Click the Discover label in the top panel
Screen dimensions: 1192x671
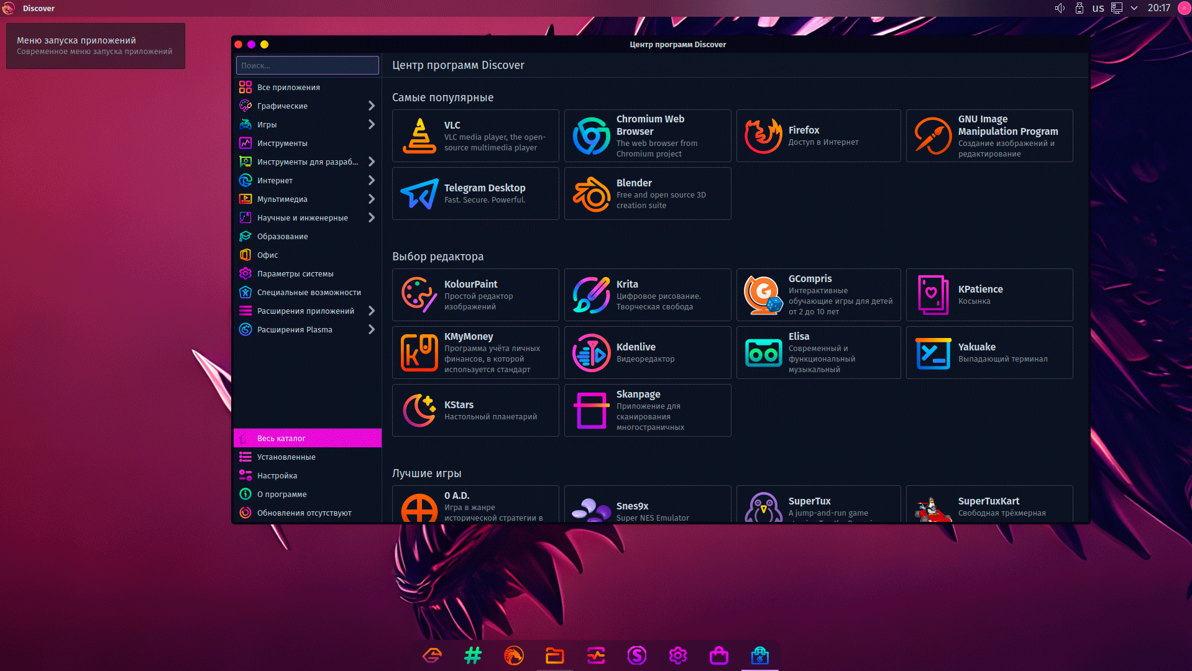(x=39, y=8)
